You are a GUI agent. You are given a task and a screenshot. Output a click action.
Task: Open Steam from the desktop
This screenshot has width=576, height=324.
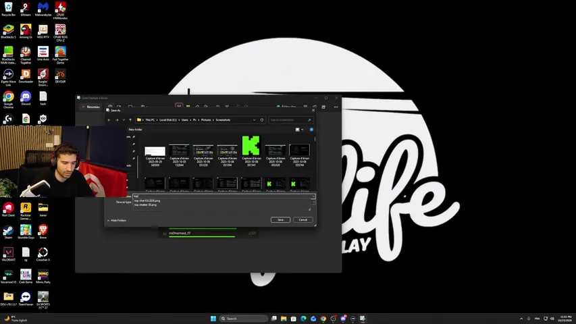point(8,232)
